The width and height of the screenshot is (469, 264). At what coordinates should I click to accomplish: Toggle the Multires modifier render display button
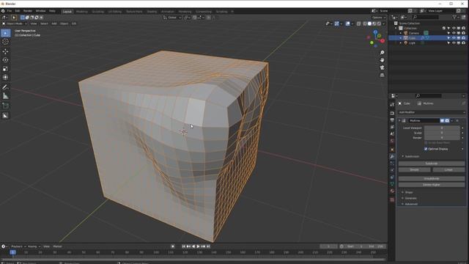[x=447, y=120]
